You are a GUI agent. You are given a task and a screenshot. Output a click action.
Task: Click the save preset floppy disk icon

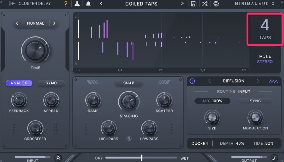(194, 4)
